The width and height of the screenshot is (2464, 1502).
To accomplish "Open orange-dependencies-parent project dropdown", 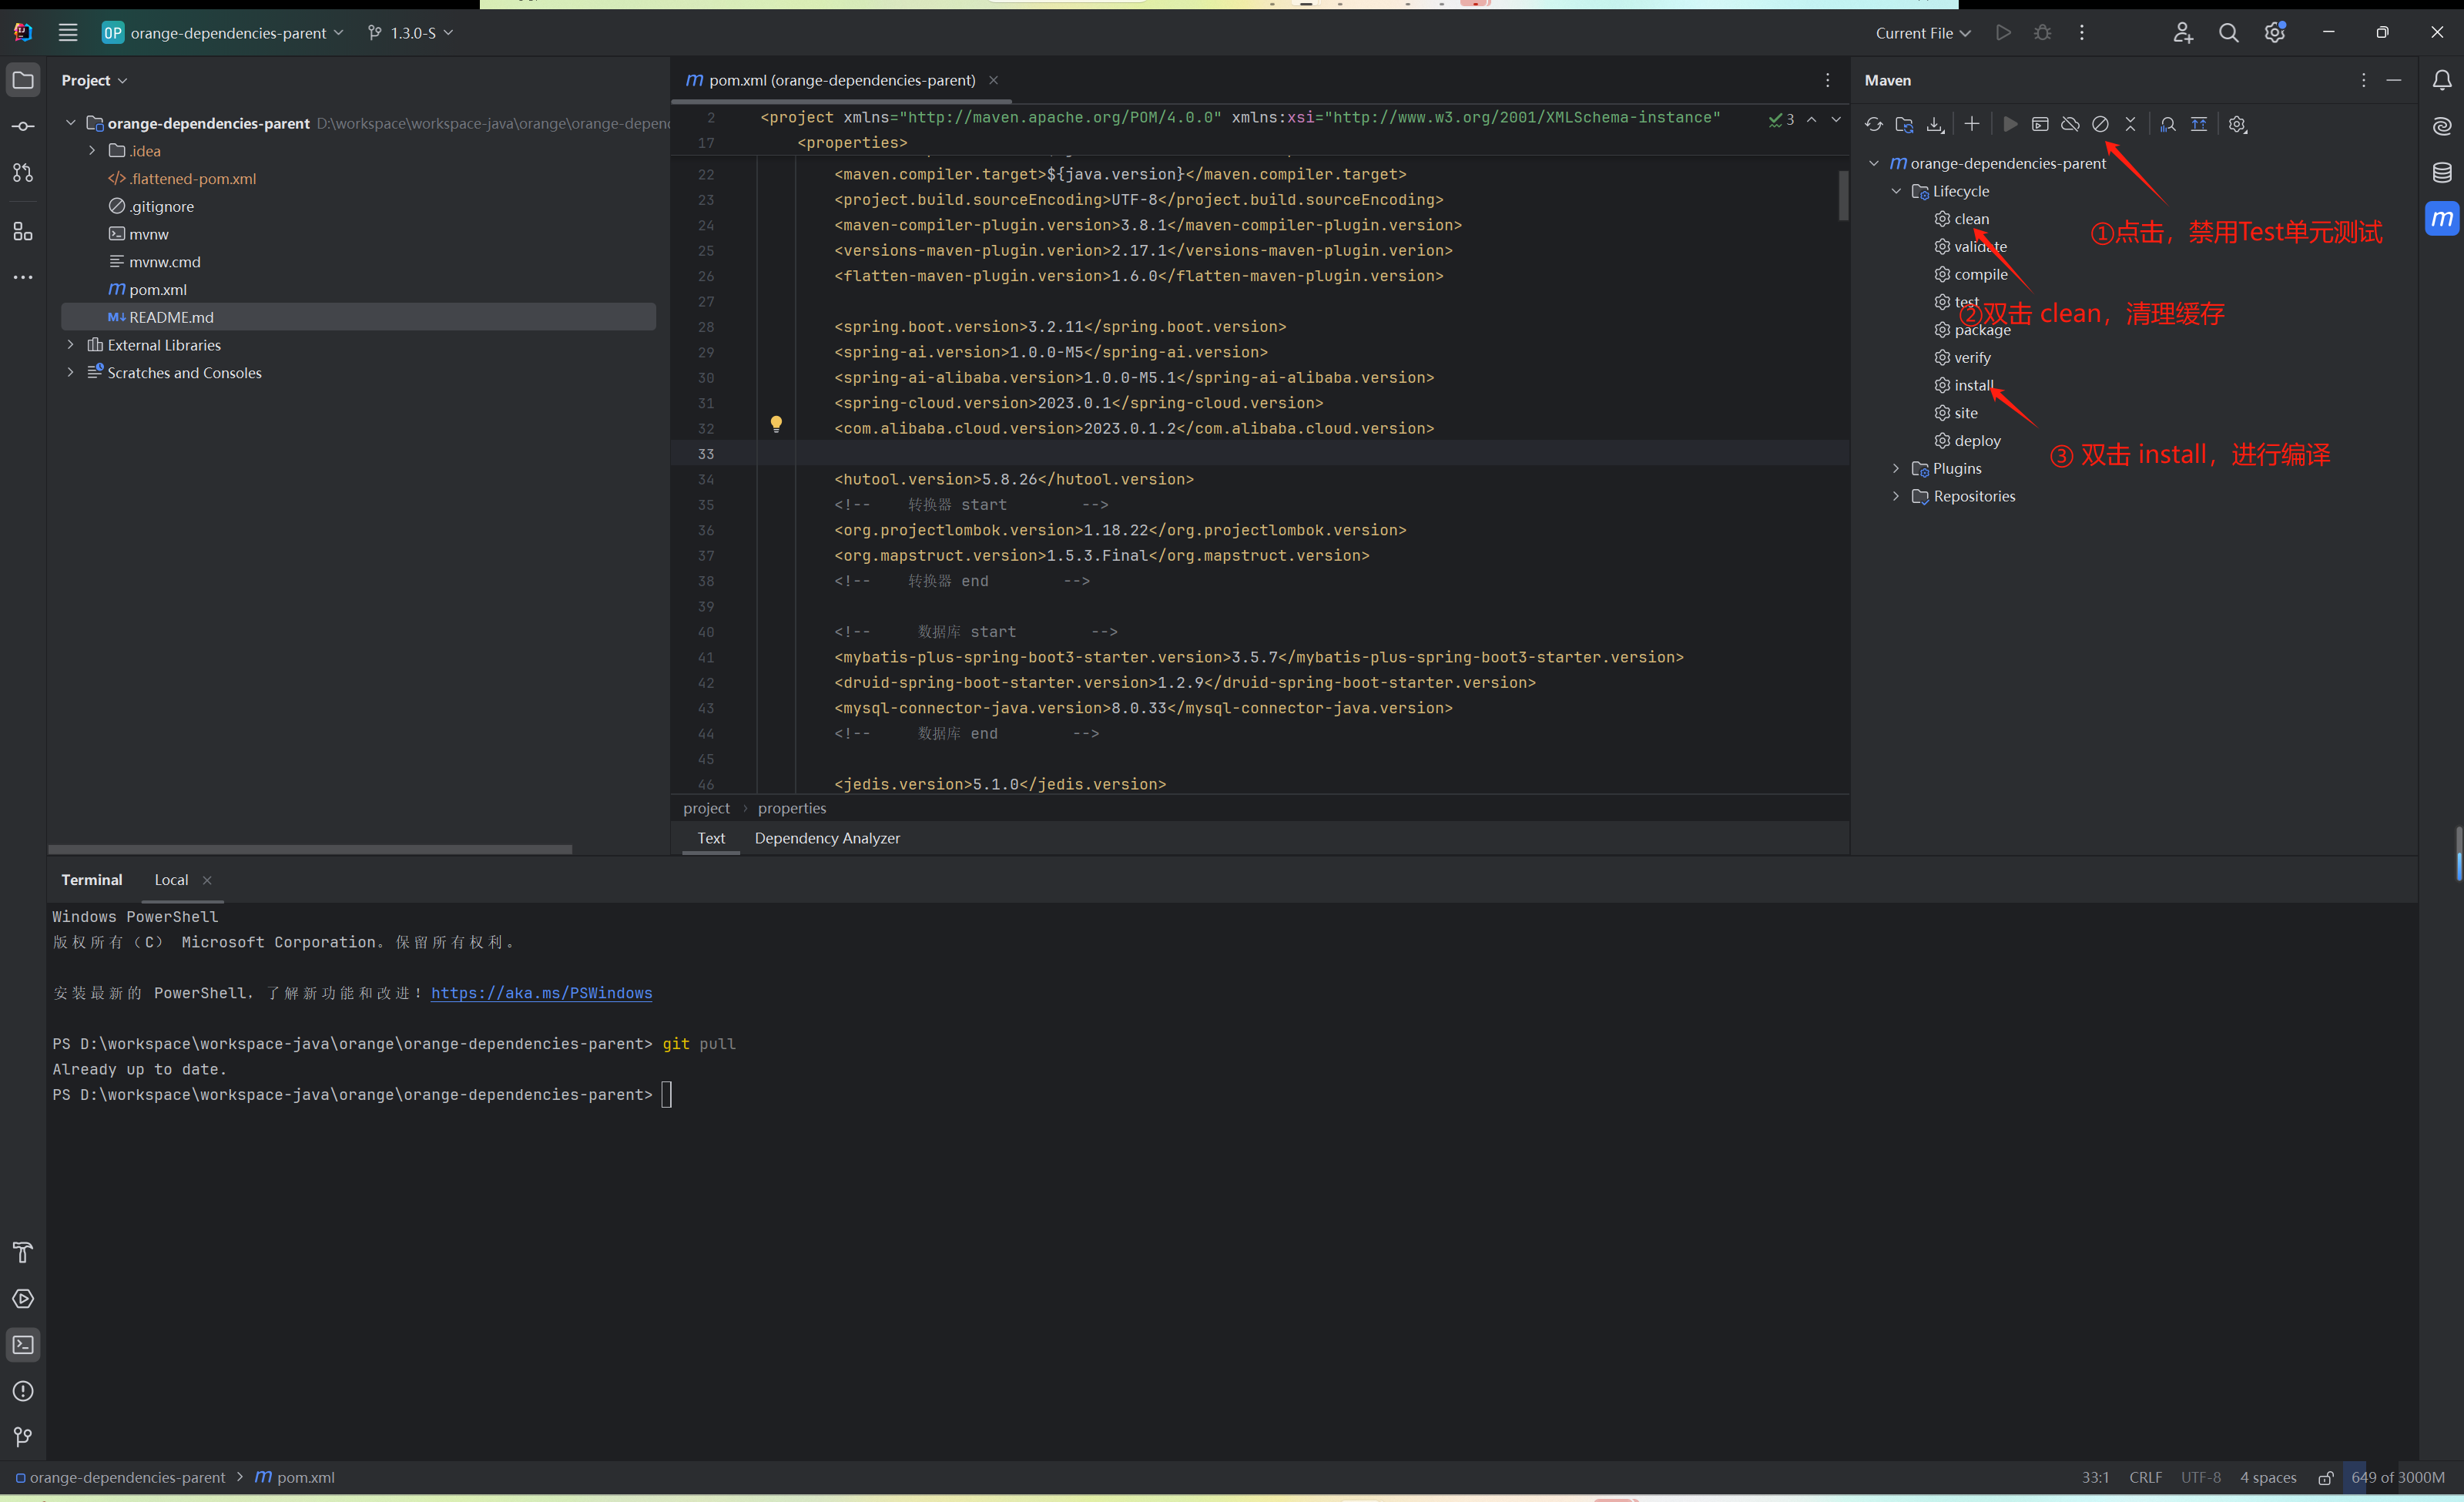I will [x=223, y=33].
